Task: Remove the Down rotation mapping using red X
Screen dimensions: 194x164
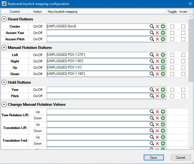Action: click(x=157, y=74)
